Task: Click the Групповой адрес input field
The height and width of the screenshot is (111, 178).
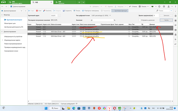Action: (54, 15)
